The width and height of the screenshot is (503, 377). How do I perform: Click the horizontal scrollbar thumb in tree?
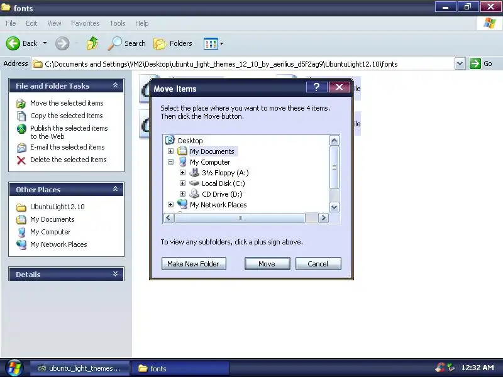240,218
